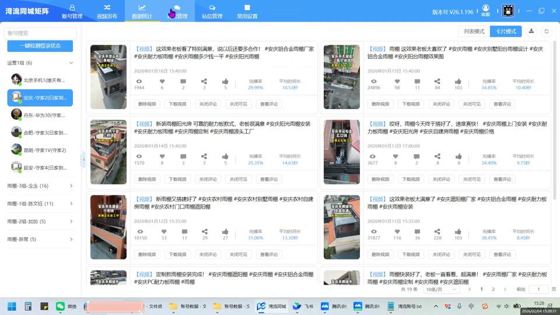This screenshot has height=315, width=560.
Task: Go to page 2 in pagination
Action: 494,289
